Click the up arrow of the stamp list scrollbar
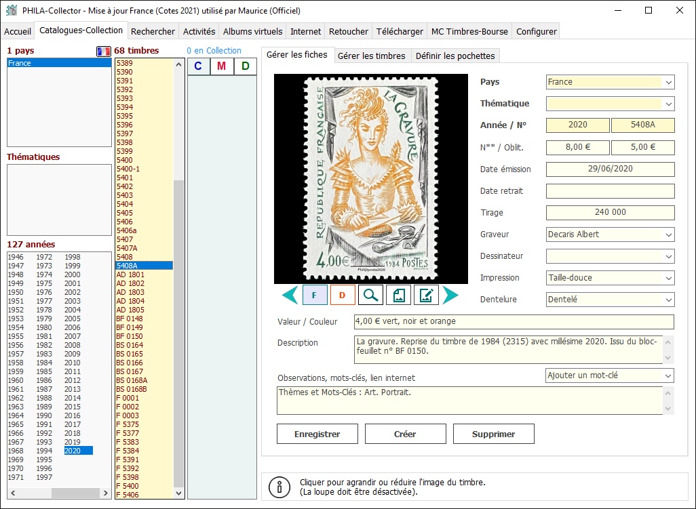This screenshot has height=509, width=696. (178, 64)
